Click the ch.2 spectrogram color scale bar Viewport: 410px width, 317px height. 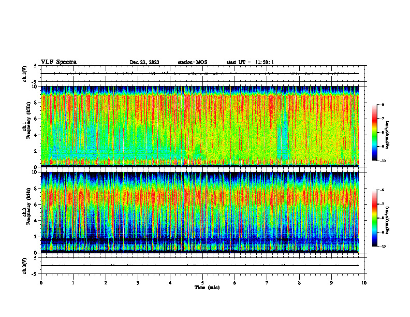[x=374, y=218]
